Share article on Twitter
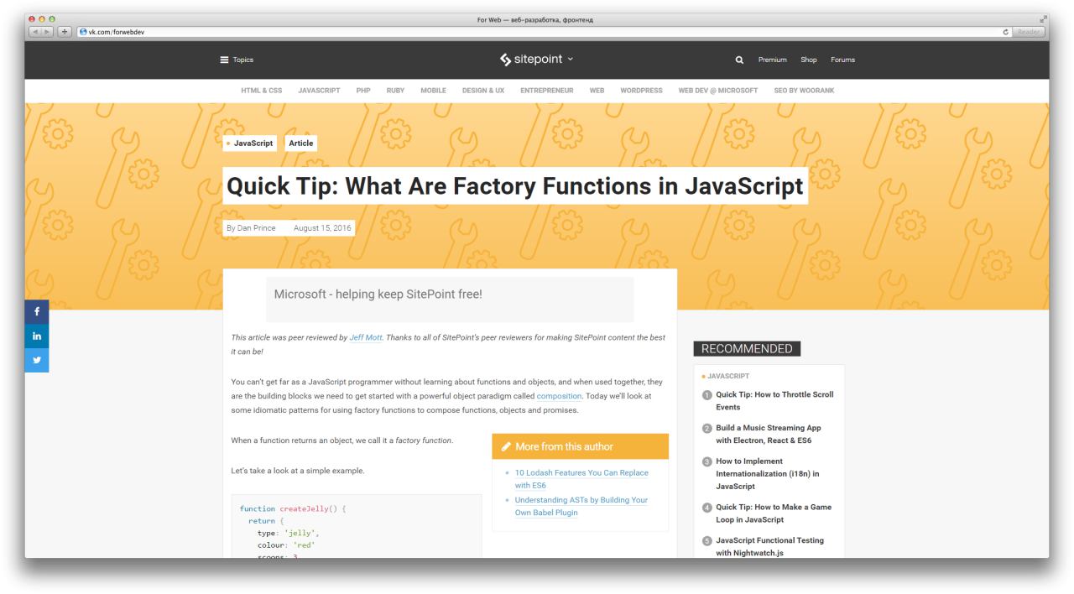Image resolution: width=1074 pixels, height=594 pixels. click(37, 360)
